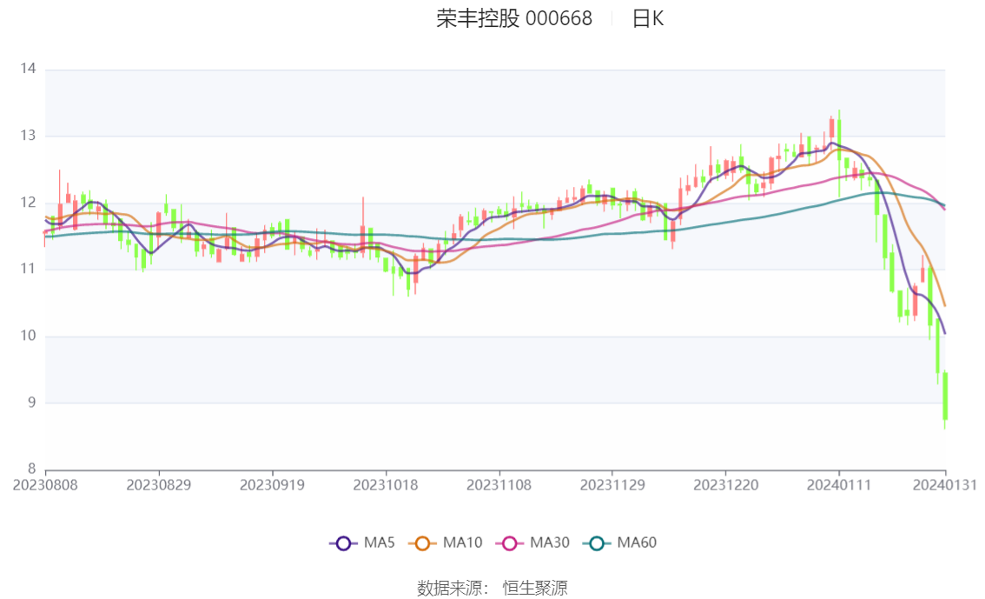The width and height of the screenshot is (985, 599).
Task: Toggle the MA30 legend line
Action: [532, 543]
